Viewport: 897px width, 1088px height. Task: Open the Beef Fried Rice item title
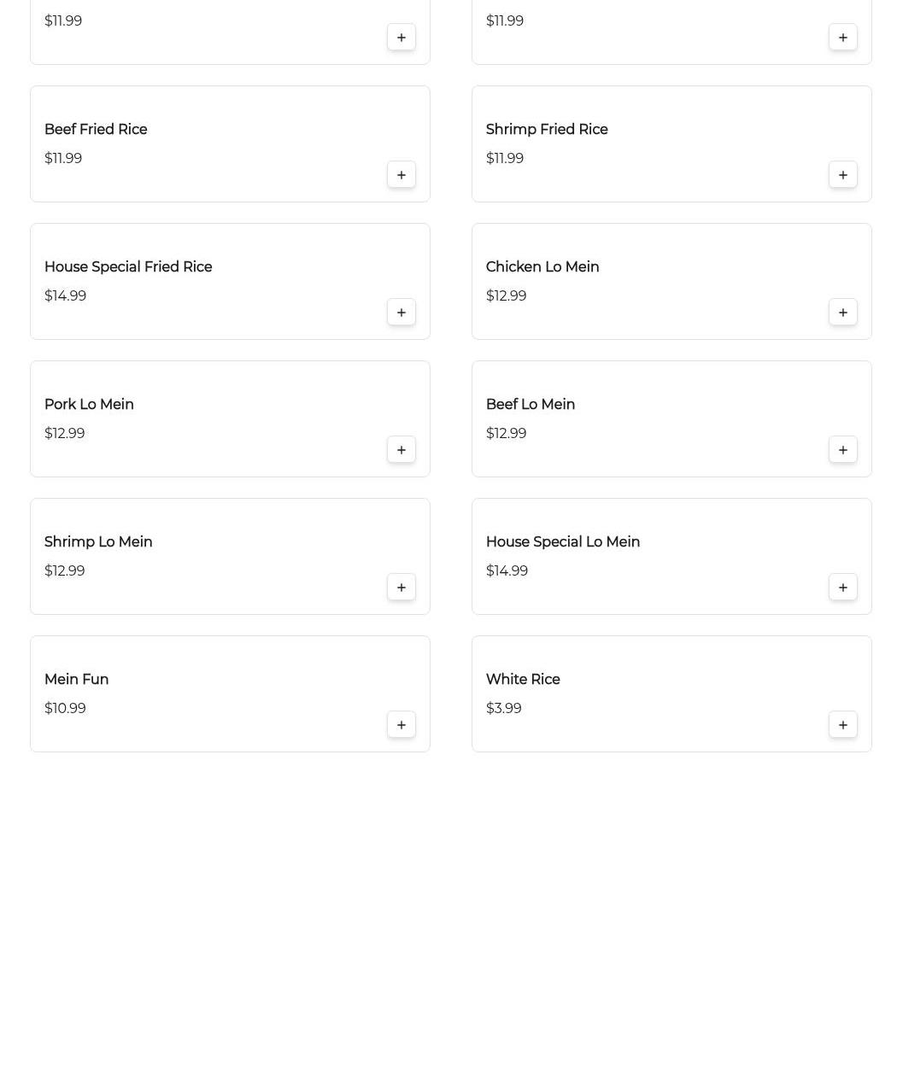[96, 130]
